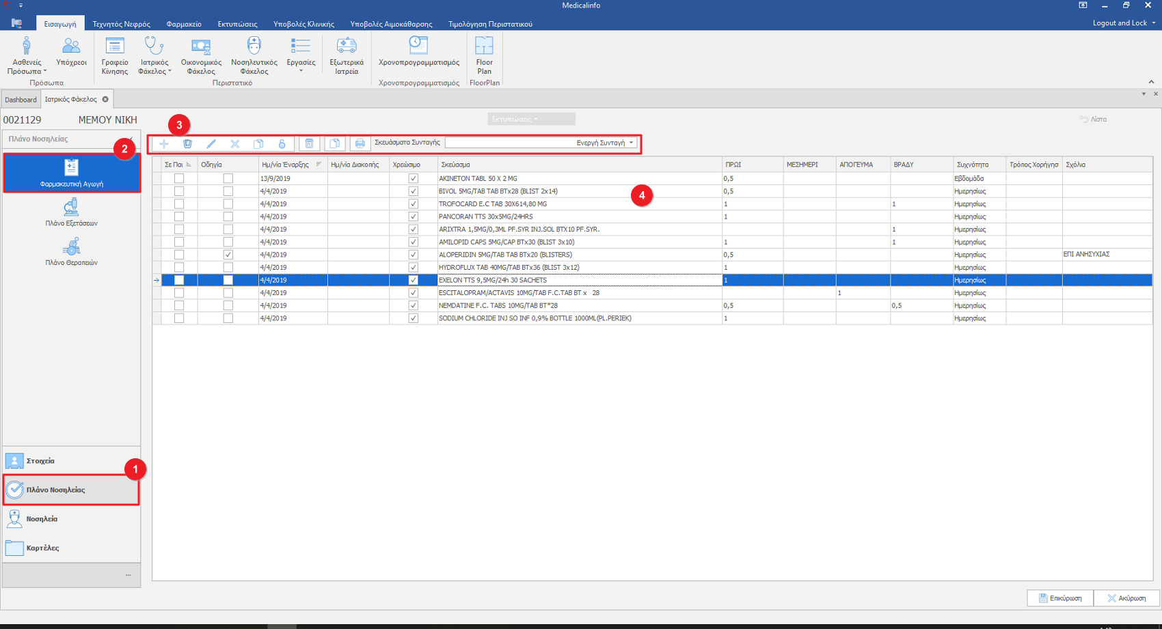Click the add new medication plus icon
1162x629 pixels.
tap(164, 143)
